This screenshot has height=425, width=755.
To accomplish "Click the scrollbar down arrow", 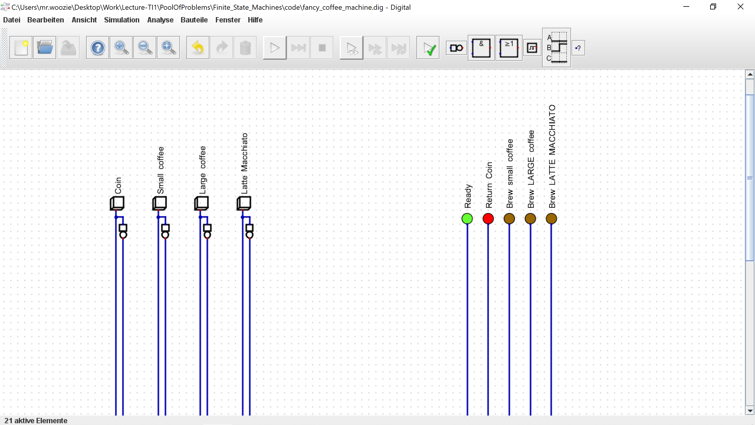I will (750, 411).
